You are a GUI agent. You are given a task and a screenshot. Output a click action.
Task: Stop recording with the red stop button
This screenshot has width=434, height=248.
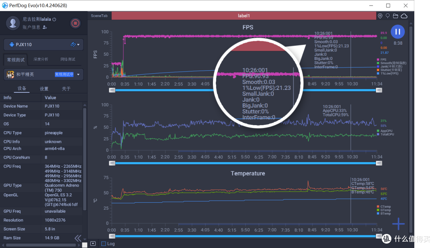75,23
